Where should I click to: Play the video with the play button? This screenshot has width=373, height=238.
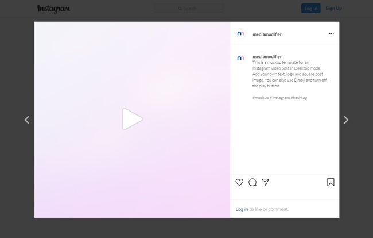point(132,120)
